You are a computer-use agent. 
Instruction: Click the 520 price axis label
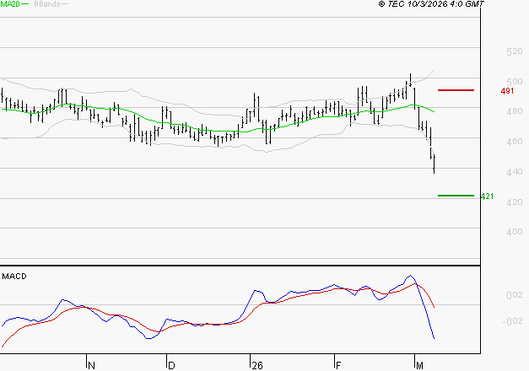[514, 51]
